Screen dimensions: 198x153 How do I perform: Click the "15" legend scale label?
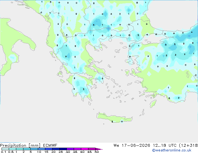[46, 152]
